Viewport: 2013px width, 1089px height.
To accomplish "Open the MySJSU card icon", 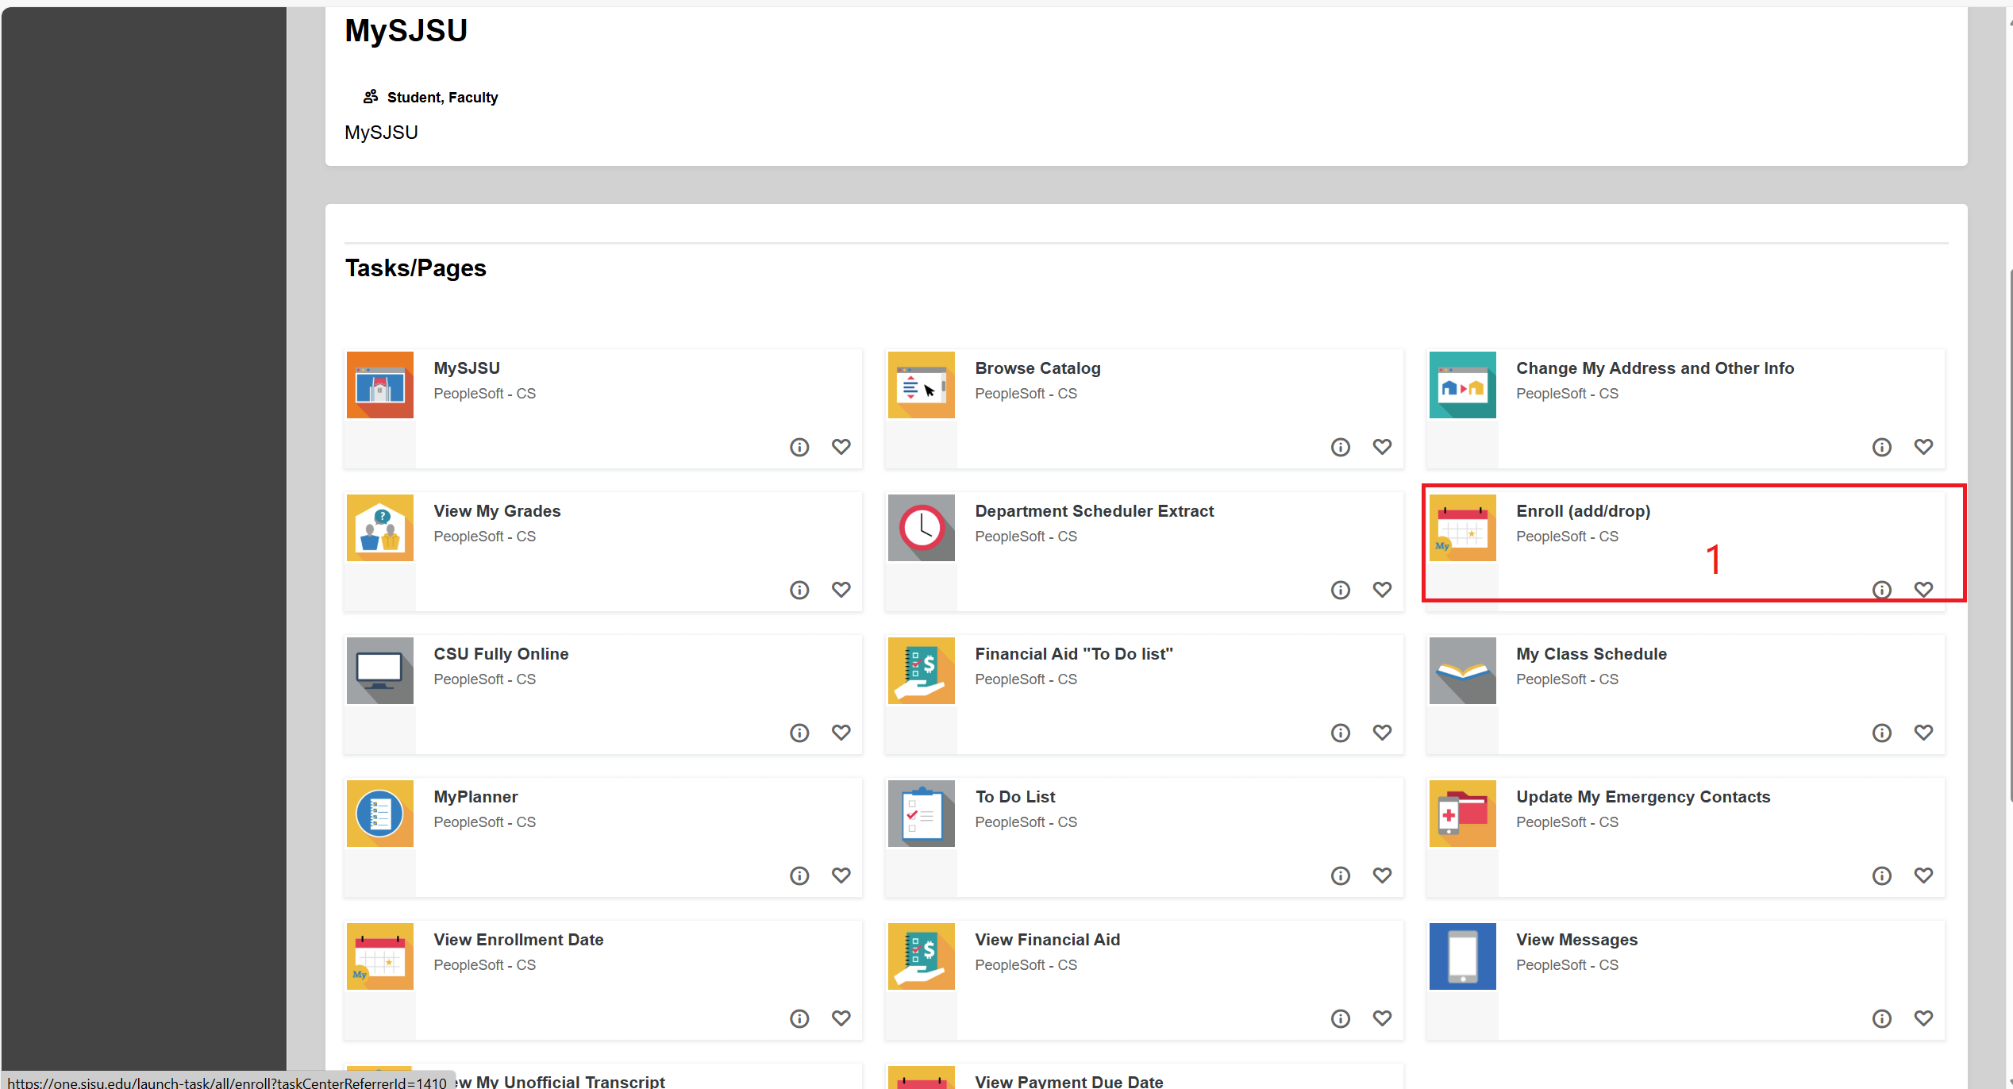I will pyautogui.click(x=380, y=385).
